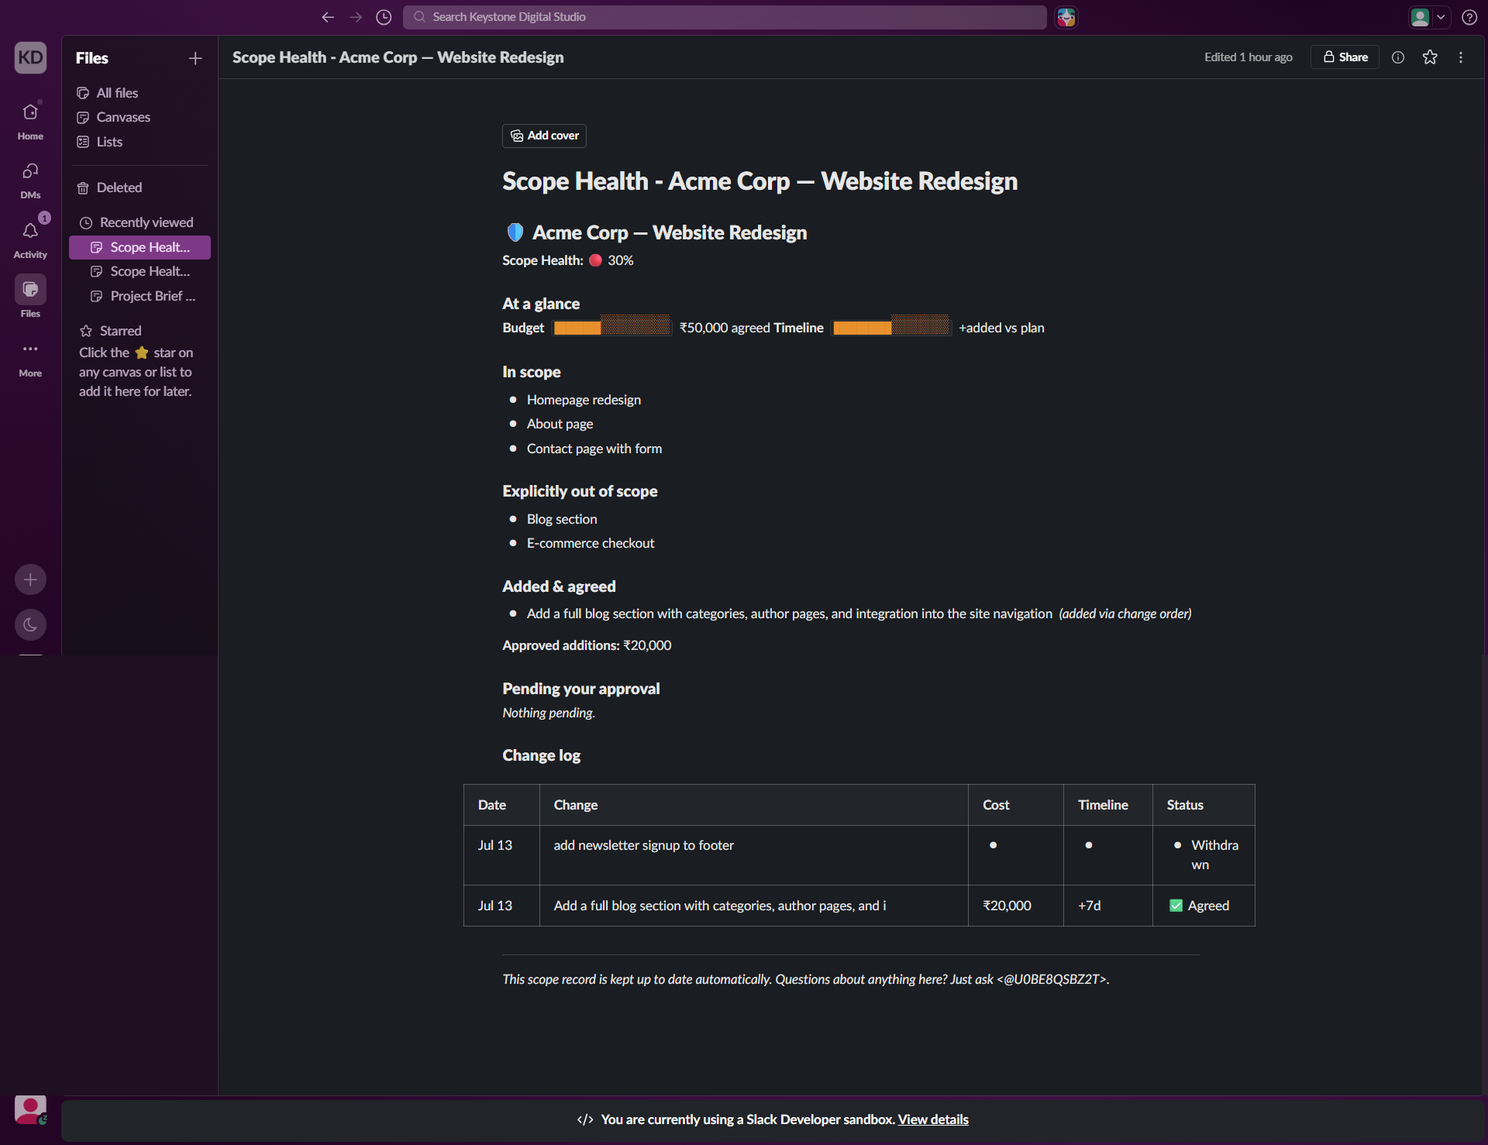The image size is (1488, 1145).
Task: Click the Timeline progress bar
Action: (x=891, y=327)
